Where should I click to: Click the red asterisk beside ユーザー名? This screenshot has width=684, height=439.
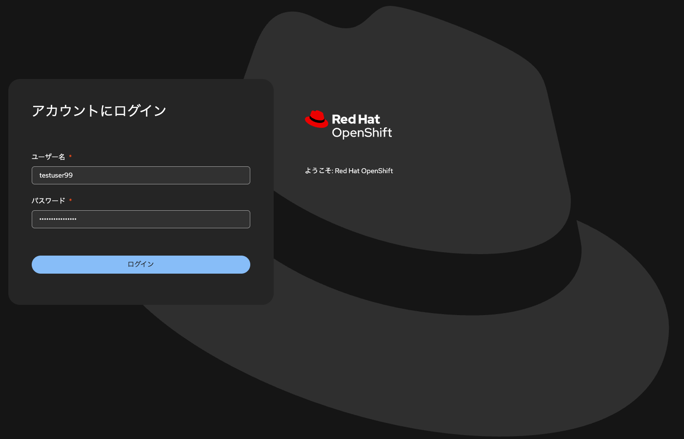(x=70, y=156)
